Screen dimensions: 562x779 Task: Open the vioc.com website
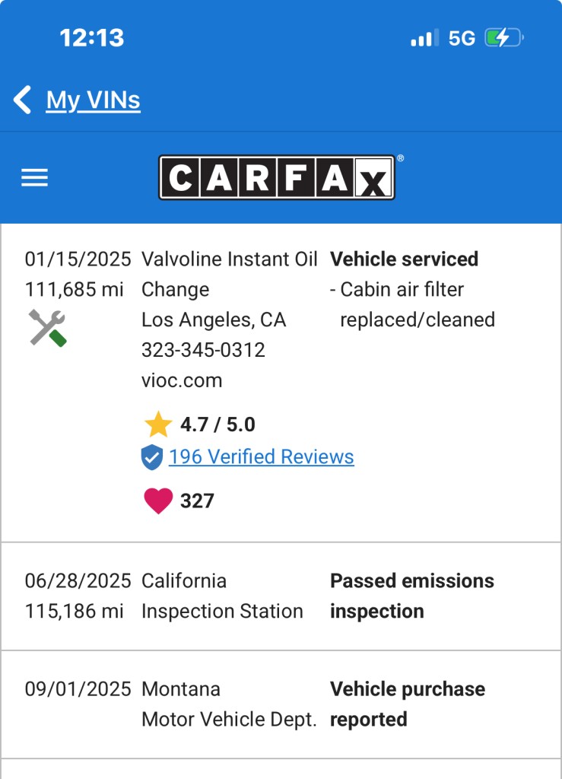click(x=182, y=380)
